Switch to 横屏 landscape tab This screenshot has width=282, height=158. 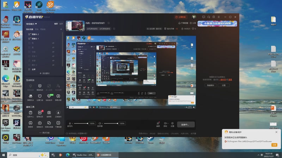pos(56,24)
